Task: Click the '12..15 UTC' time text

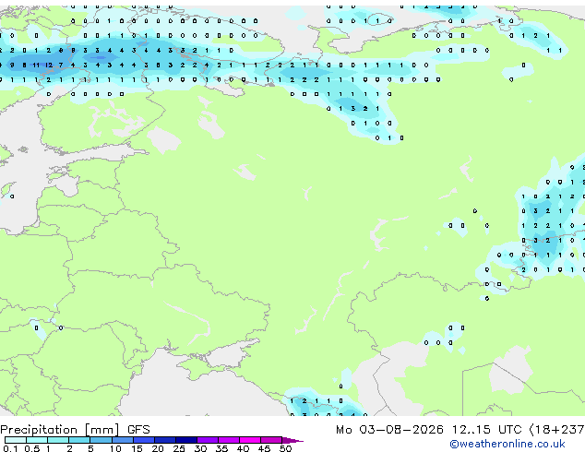Action: tap(486, 430)
